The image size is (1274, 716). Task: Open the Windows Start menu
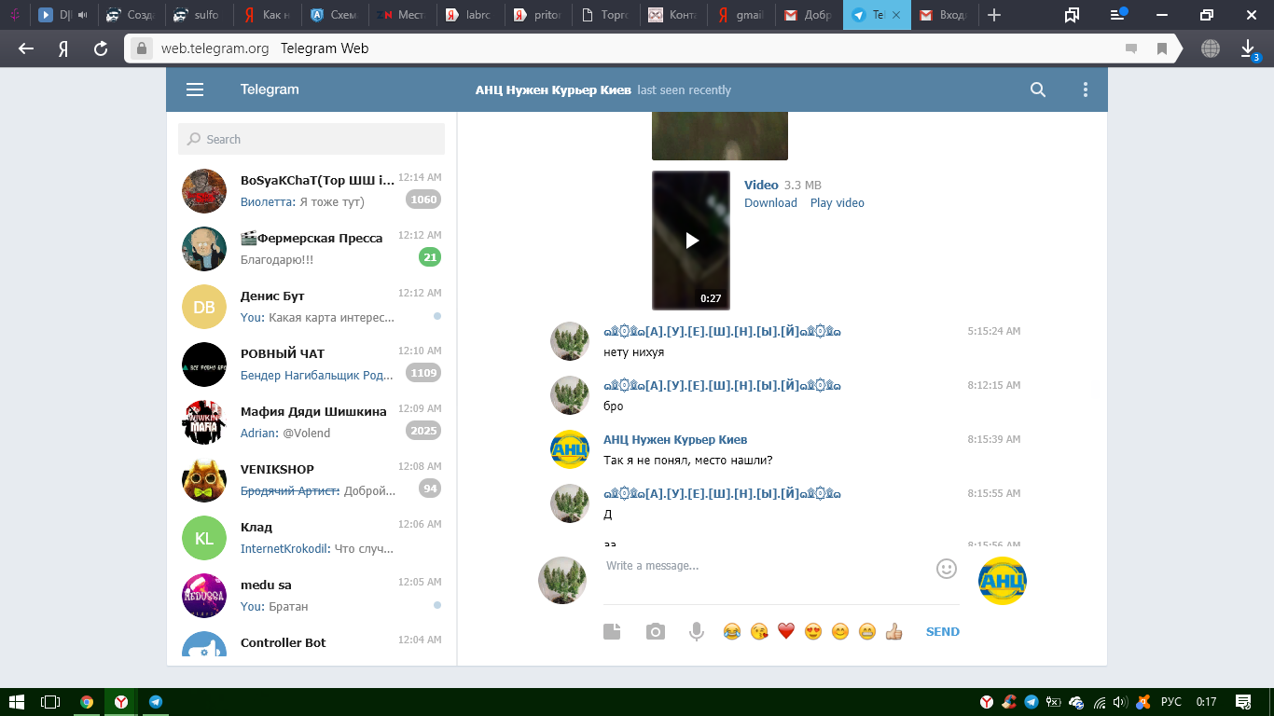pyautogui.click(x=16, y=702)
